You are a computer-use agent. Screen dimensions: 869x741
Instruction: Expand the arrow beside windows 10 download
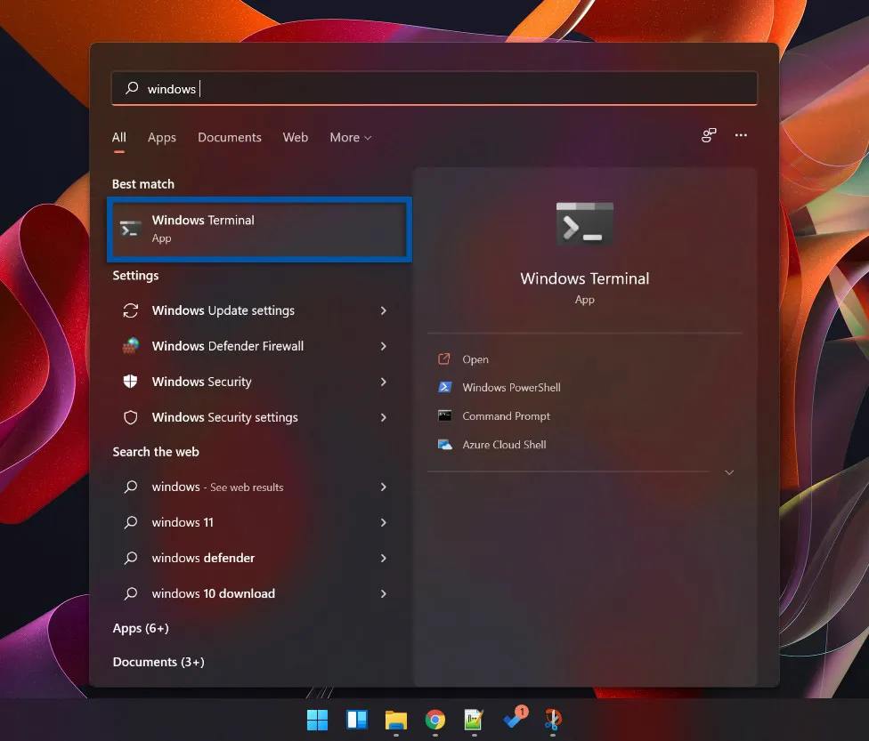pos(383,593)
